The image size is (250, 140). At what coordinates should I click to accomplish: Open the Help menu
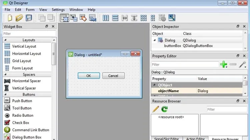pos(92,10)
